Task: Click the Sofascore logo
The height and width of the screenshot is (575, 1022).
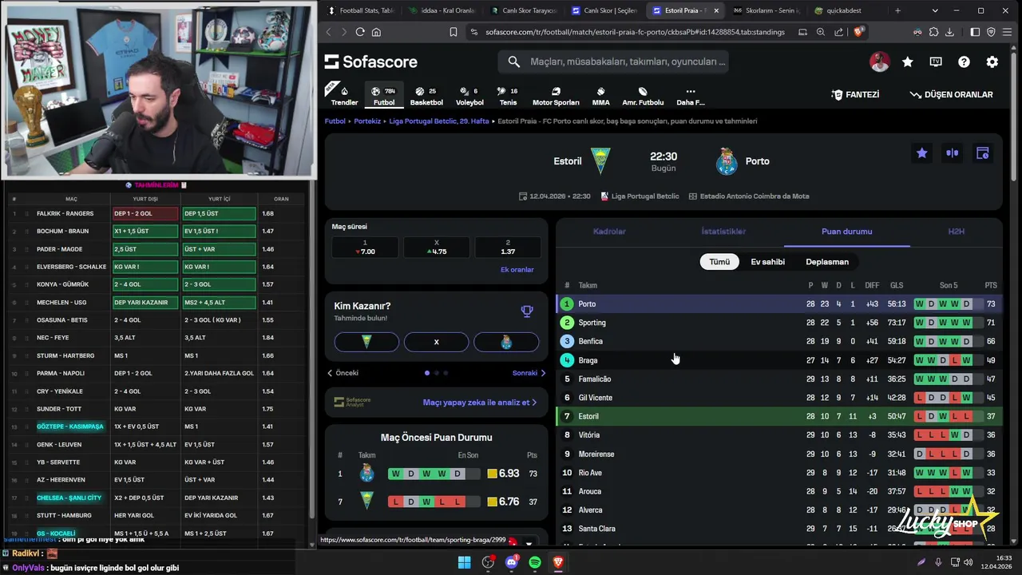Action: click(x=371, y=61)
